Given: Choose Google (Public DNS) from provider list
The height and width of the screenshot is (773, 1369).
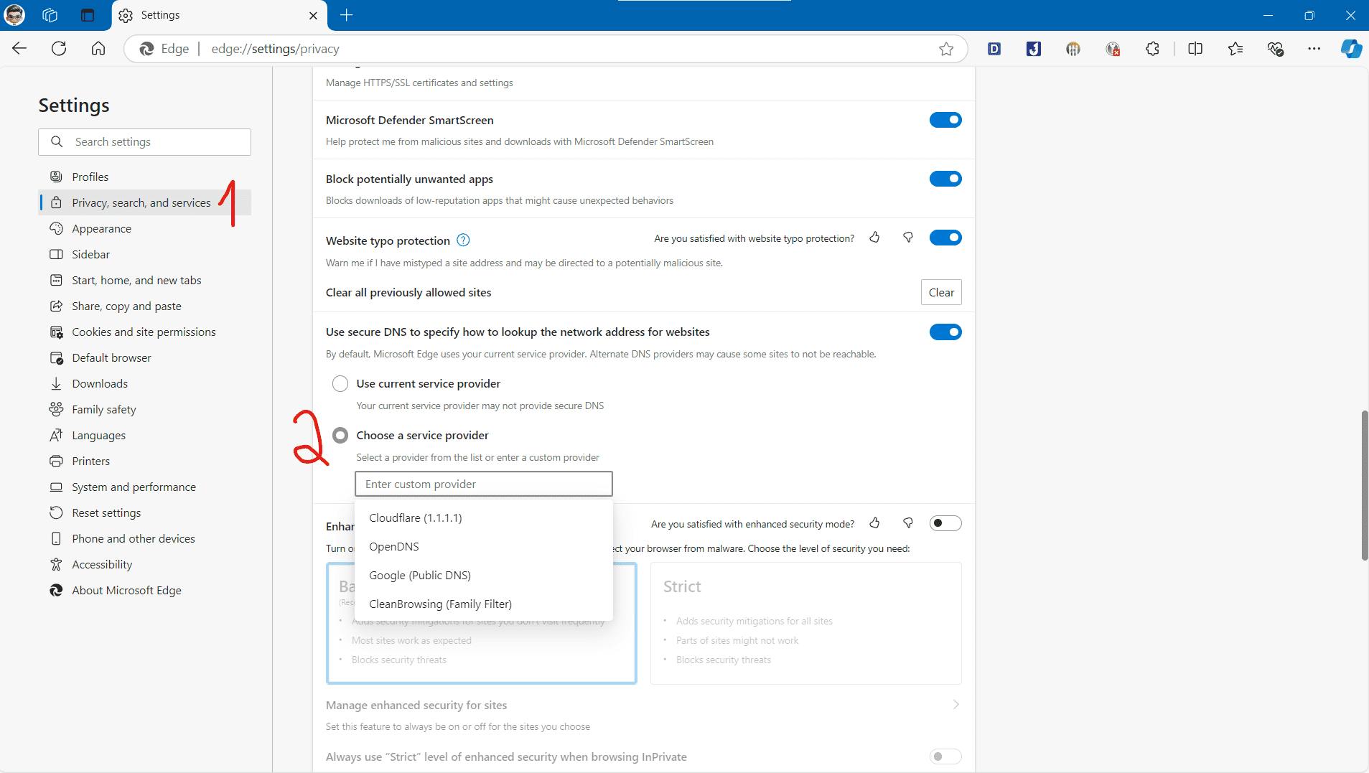Looking at the screenshot, I should (484, 575).
